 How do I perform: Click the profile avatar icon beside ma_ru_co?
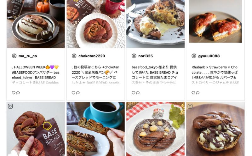click(14, 56)
